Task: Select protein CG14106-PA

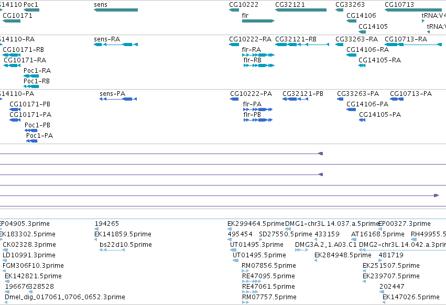Action: click(367, 104)
